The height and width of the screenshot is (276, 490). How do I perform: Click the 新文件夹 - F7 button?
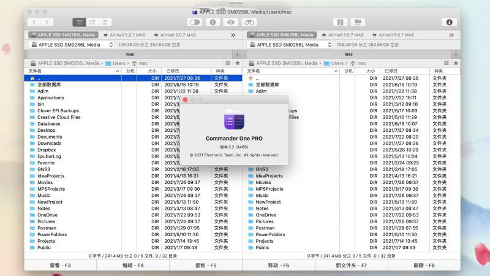pyautogui.click(x=351, y=266)
